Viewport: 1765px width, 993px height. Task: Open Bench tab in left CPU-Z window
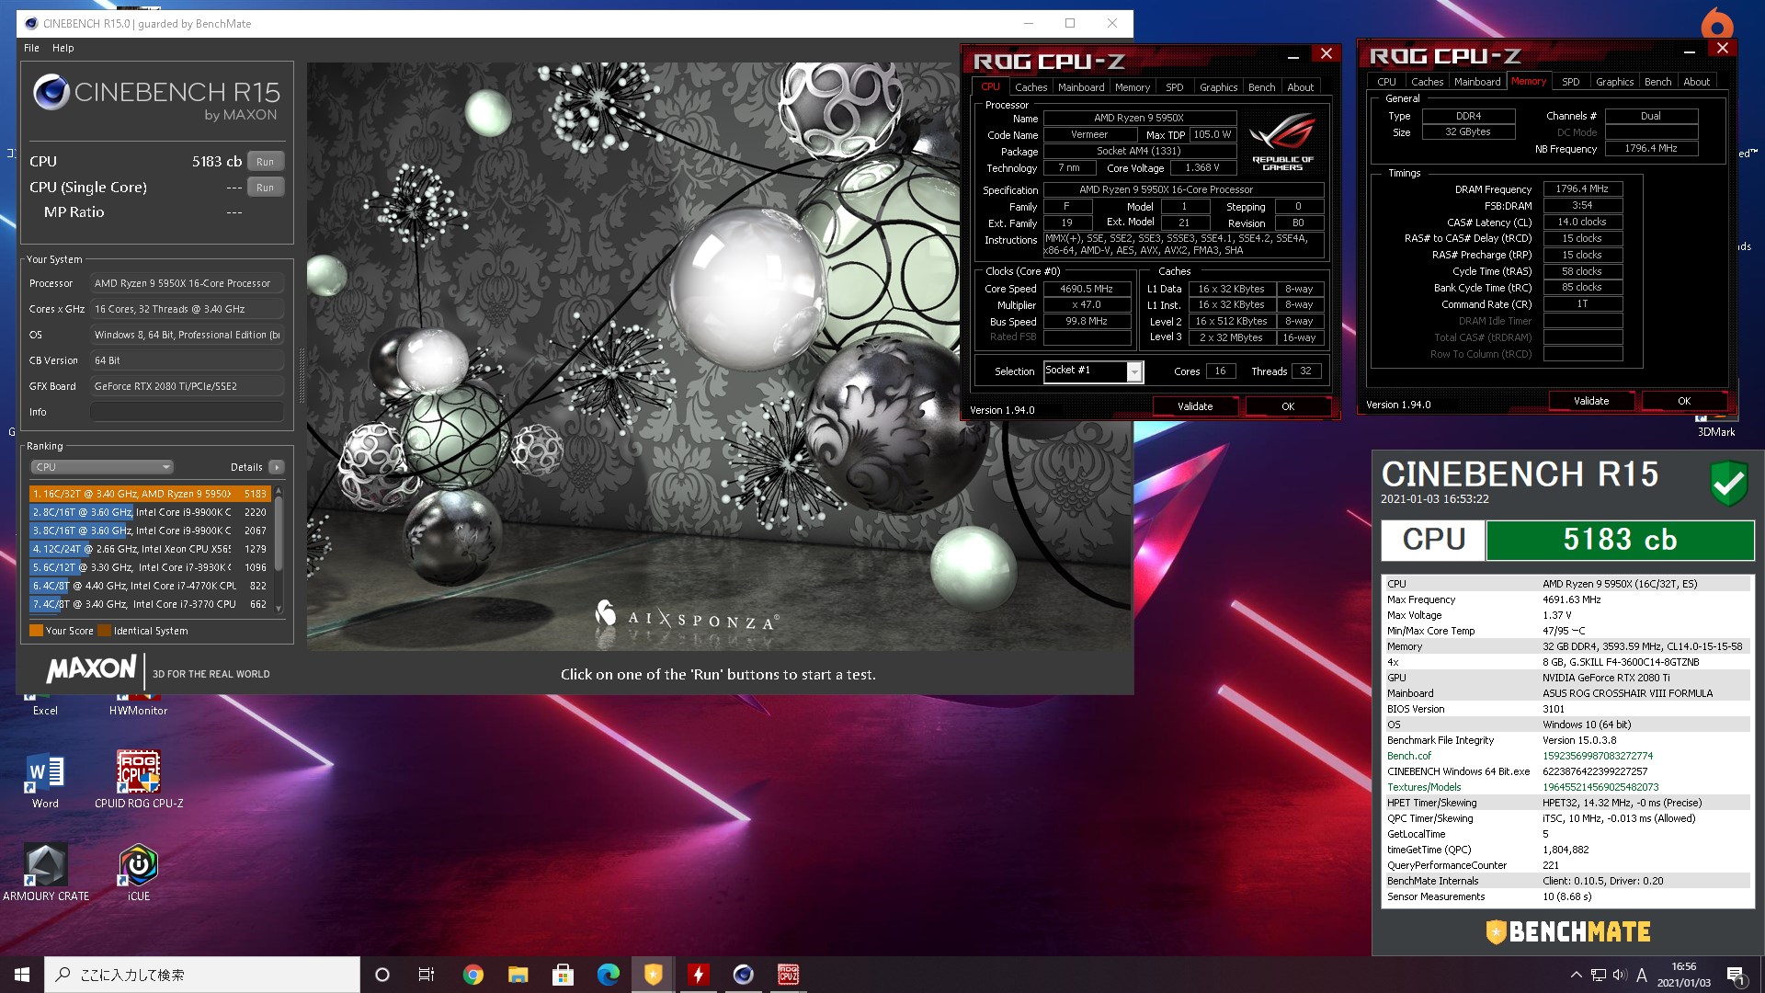(1261, 87)
